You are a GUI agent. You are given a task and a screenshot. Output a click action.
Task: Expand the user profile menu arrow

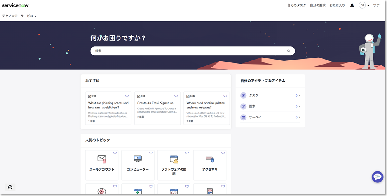[368, 5]
